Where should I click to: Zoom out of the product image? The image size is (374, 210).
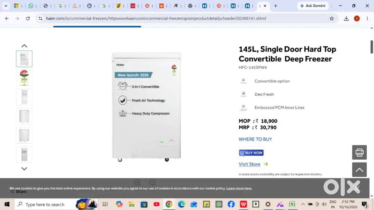153,183
